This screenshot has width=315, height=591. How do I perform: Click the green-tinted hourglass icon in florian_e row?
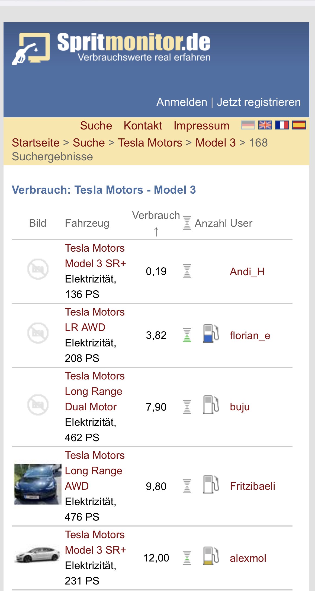(187, 335)
